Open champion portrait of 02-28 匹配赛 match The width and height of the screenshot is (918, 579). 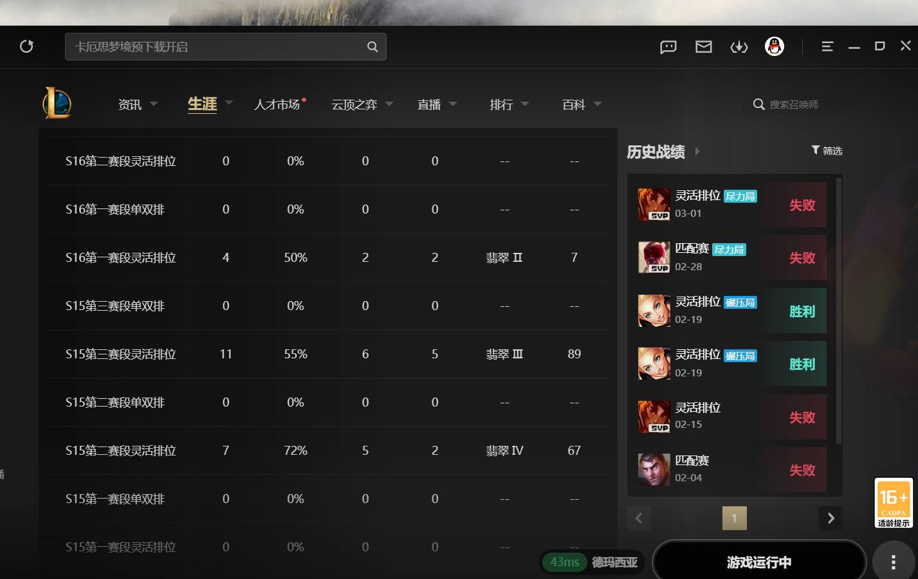coord(654,257)
